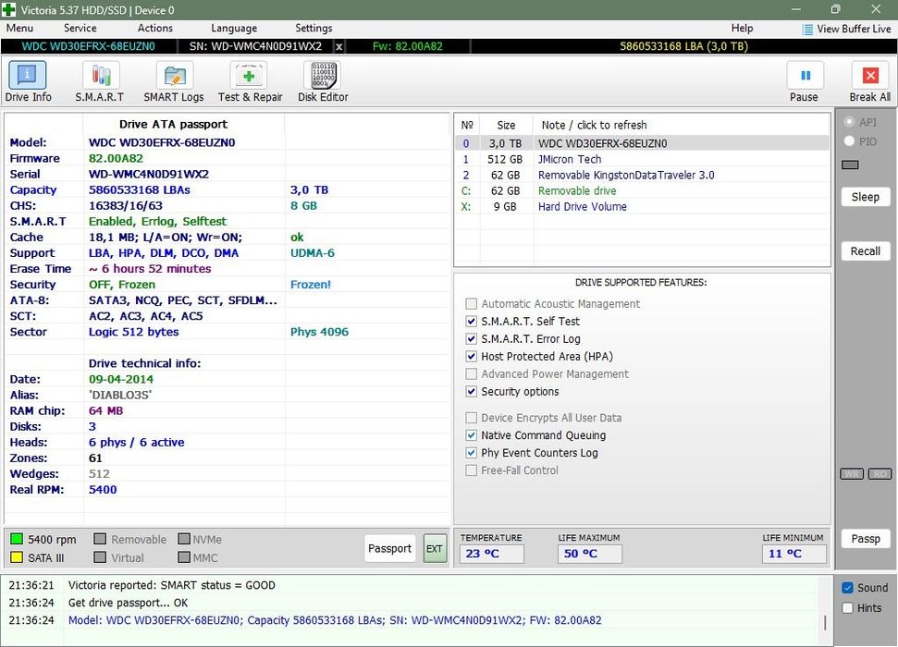Open the Menu menu

19,28
